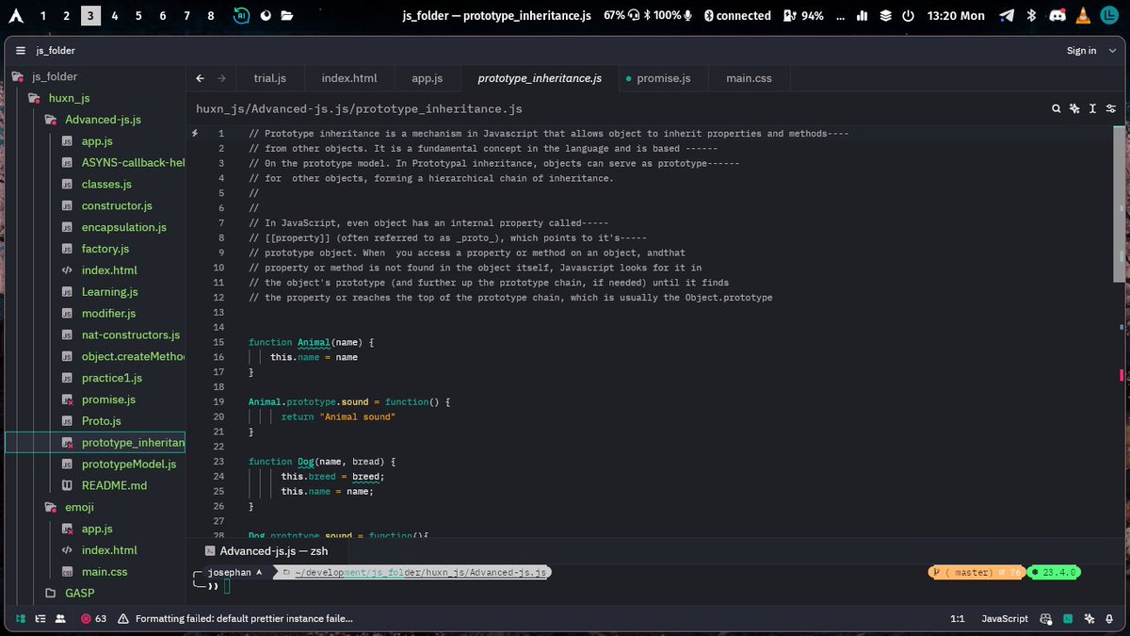Open the notifications bell icon

1110,618
